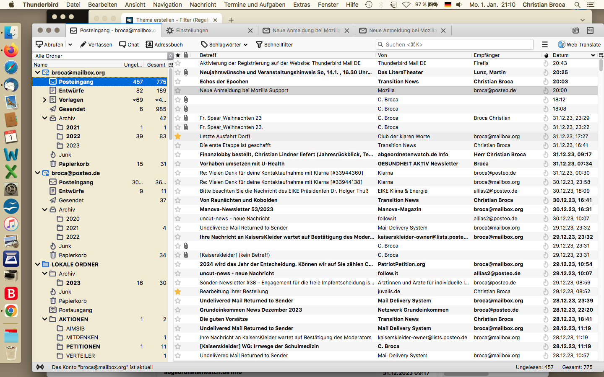Open the calendar icon in the tab bar
The image size is (604, 377).
tap(575, 30)
